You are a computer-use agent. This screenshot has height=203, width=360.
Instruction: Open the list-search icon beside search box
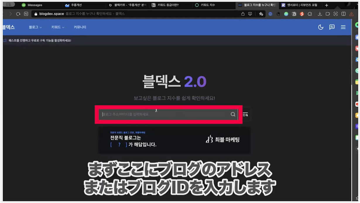point(245,115)
